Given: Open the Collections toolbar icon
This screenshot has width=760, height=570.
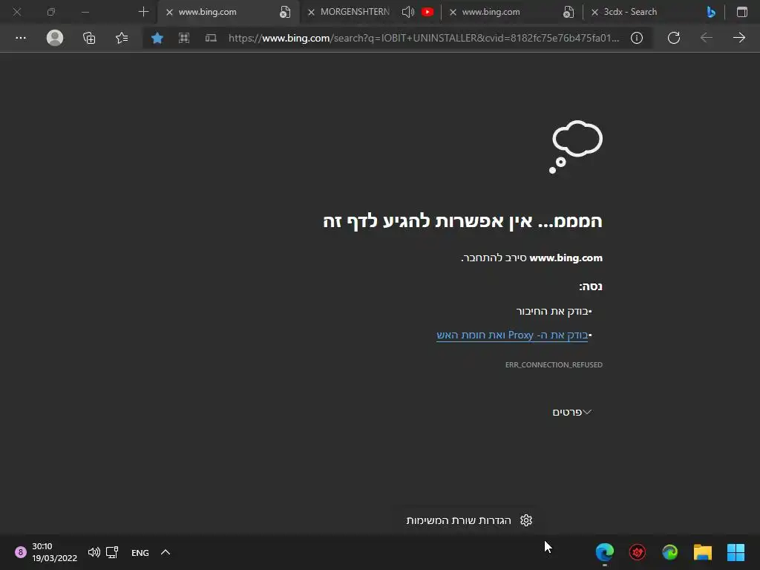Looking at the screenshot, I should click(89, 38).
